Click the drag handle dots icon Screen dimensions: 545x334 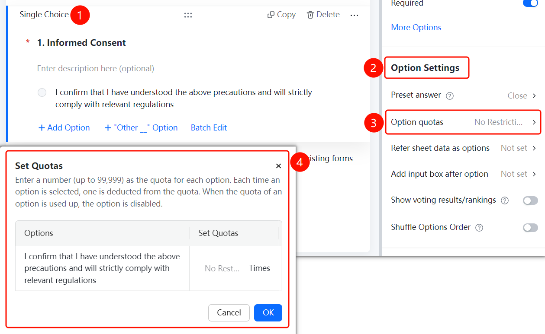[x=188, y=15]
